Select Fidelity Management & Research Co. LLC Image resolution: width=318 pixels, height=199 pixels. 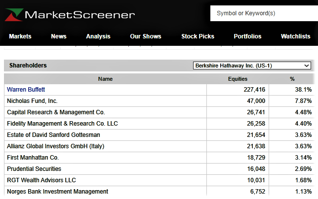pyautogui.click(x=62, y=123)
